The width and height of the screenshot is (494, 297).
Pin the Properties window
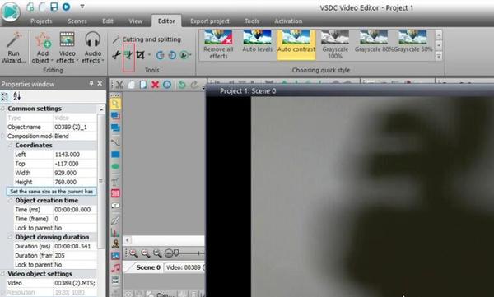[91, 83]
